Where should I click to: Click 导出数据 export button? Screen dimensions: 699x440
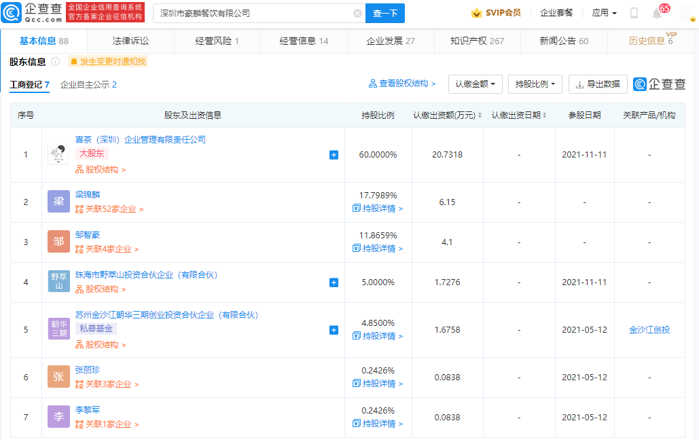(x=598, y=84)
